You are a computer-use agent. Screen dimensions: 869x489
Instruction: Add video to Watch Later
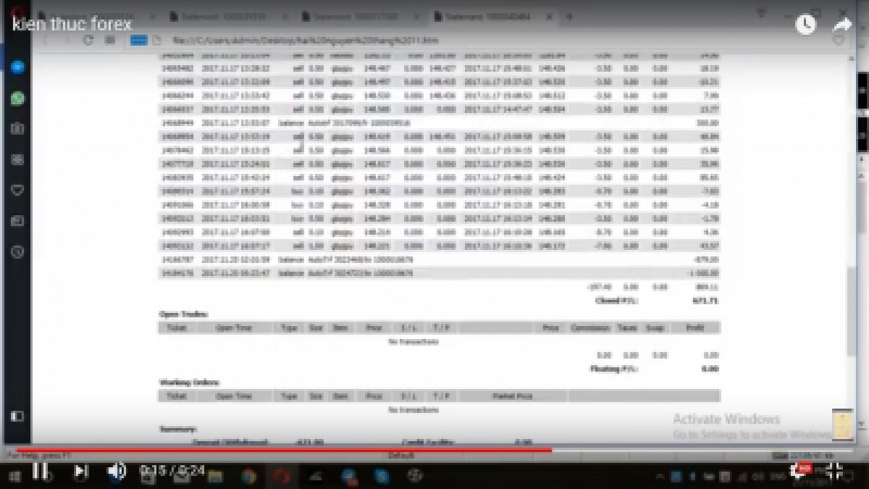[x=805, y=24]
